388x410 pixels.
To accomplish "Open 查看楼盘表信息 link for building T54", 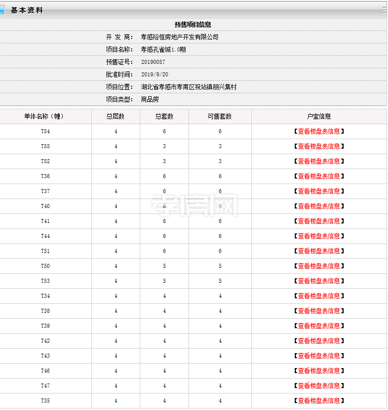I will (x=319, y=132).
